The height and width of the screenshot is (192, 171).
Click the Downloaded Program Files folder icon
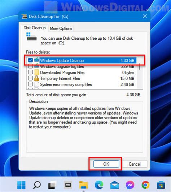(x=36, y=72)
